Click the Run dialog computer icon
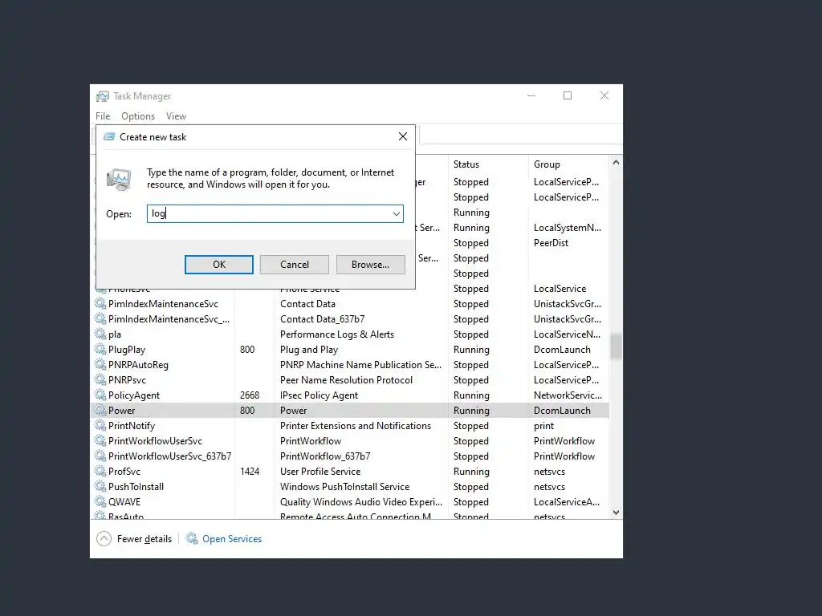Image resolution: width=822 pixels, height=616 pixels. pyautogui.click(x=119, y=179)
